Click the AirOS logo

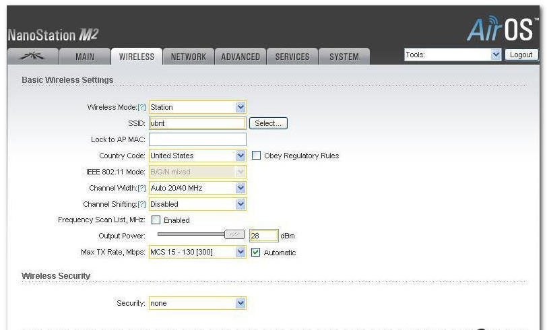pos(501,28)
